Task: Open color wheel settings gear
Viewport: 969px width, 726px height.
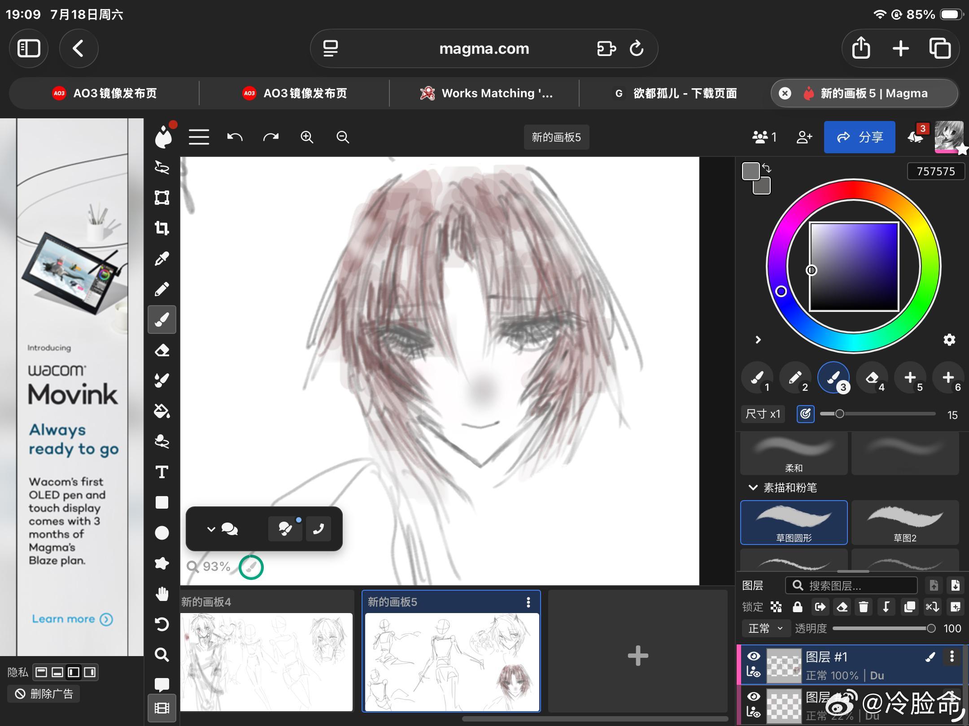Action: pos(949,340)
